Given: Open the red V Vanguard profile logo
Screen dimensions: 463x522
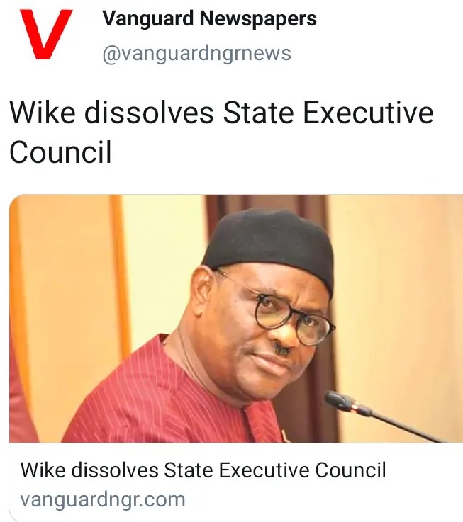Looking at the screenshot, I should pyautogui.click(x=46, y=35).
